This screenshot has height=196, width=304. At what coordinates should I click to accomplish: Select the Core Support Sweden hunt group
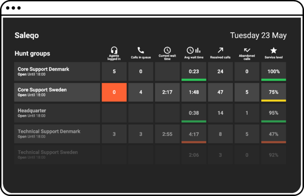click(57, 92)
